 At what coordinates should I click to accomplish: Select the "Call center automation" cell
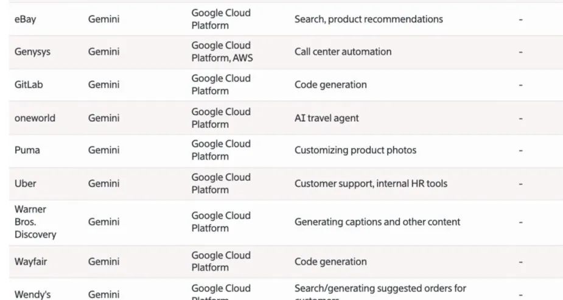point(343,52)
